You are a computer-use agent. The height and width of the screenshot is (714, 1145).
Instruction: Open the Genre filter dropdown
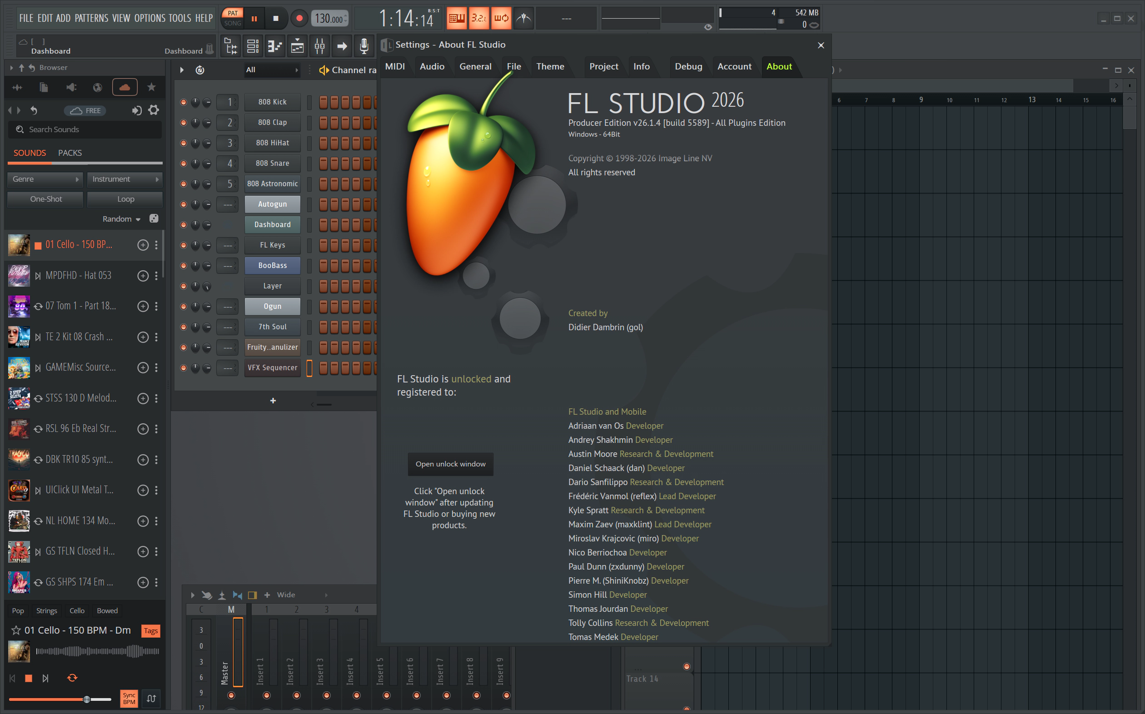coord(45,179)
